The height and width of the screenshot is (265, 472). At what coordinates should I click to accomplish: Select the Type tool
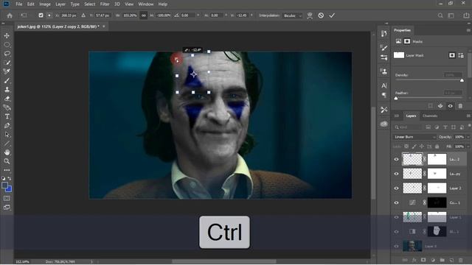coord(7,116)
